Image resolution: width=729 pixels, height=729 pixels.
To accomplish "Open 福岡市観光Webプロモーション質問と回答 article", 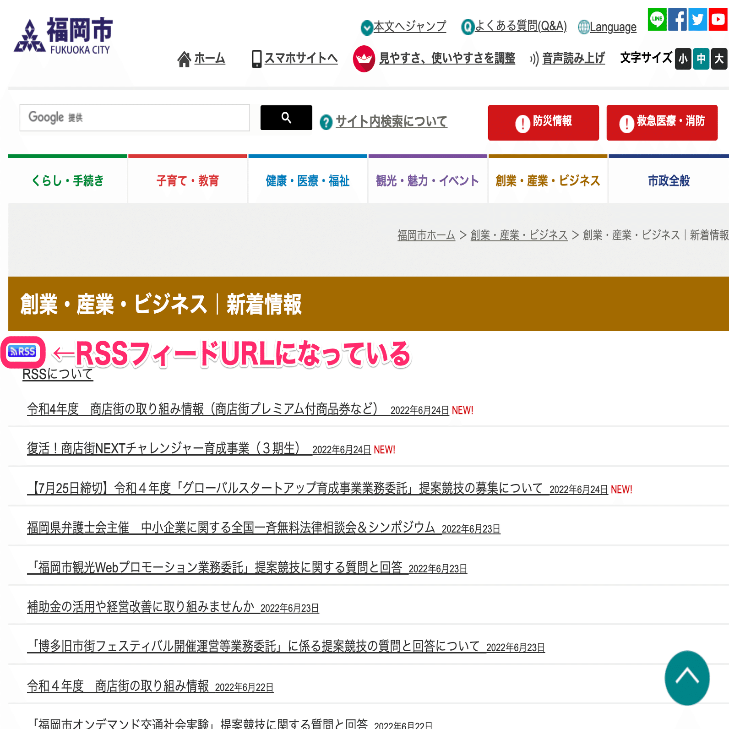I will 247,567.
